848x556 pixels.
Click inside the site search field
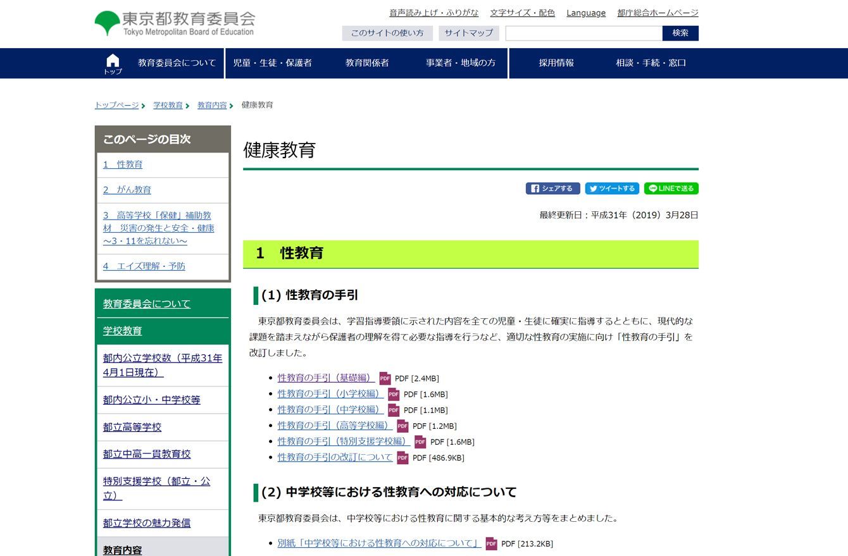[583, 33]
